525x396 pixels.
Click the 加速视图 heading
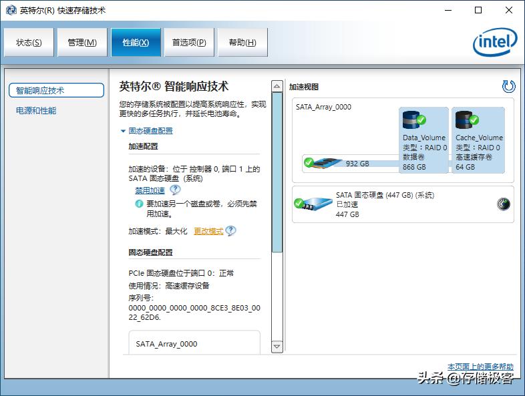point(304,87)
